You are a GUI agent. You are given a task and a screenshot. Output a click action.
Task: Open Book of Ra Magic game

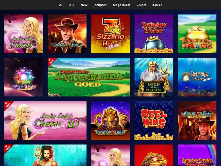197,121
